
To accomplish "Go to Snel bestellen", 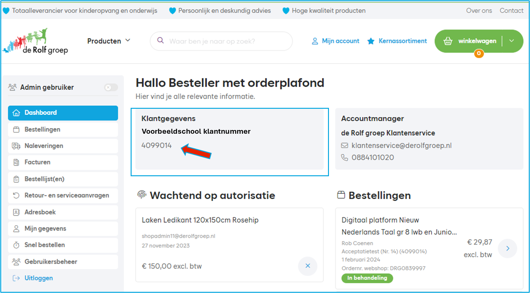I will pyautogui.click(x=63, y=245).
